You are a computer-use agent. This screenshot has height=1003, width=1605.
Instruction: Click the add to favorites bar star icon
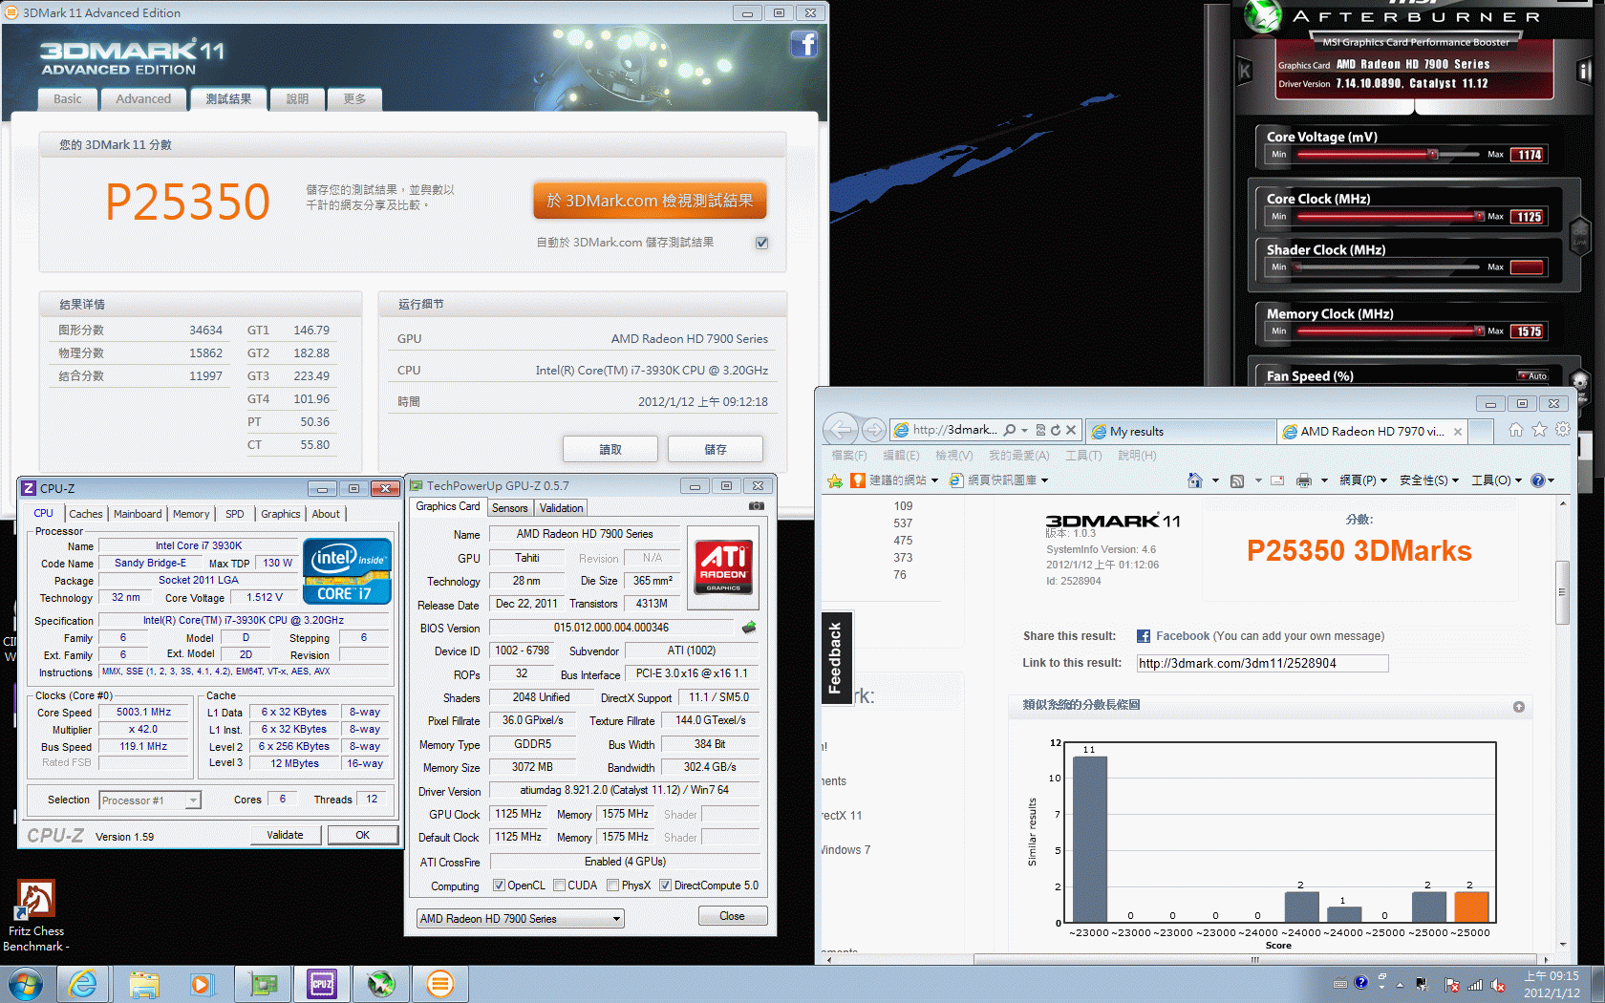tap(835, 480)
